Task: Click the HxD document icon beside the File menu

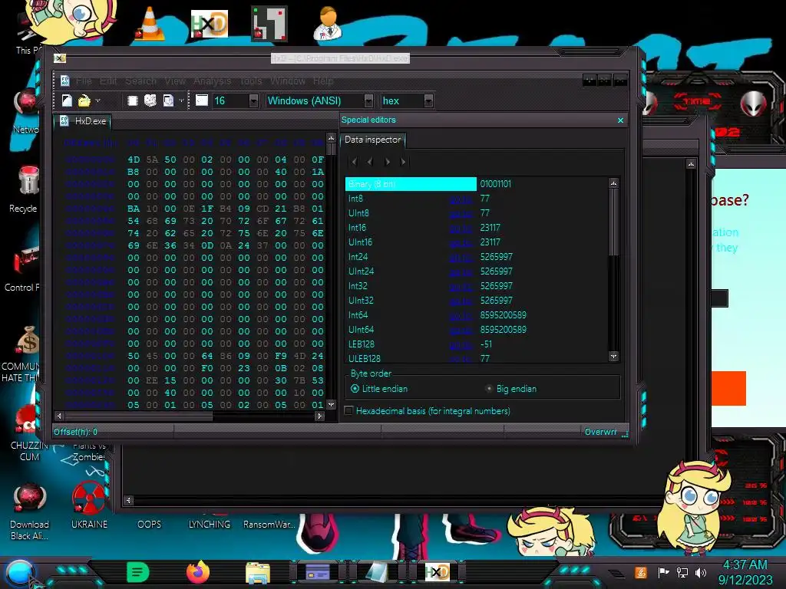Action: 64,81
